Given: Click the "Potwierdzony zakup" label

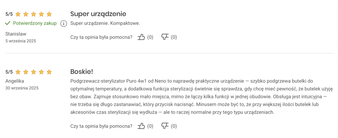Looking at the screenshot, I should coord(35,23).
